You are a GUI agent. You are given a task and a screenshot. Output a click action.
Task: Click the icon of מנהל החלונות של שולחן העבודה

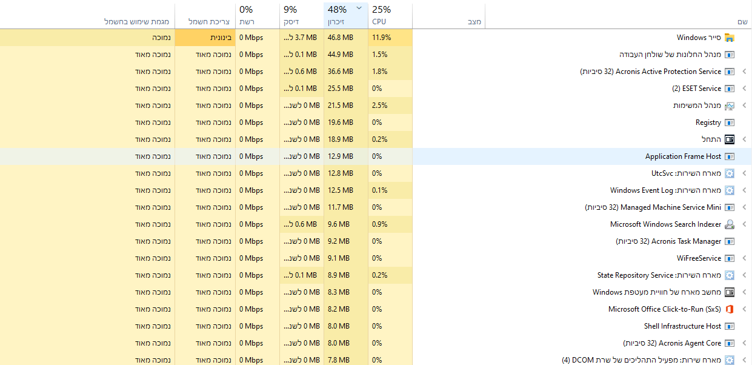point(730,55)
